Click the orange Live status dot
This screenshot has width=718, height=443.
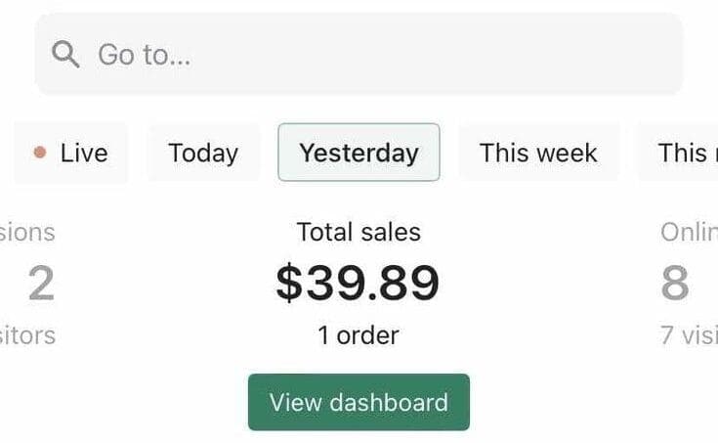point(39,153)
